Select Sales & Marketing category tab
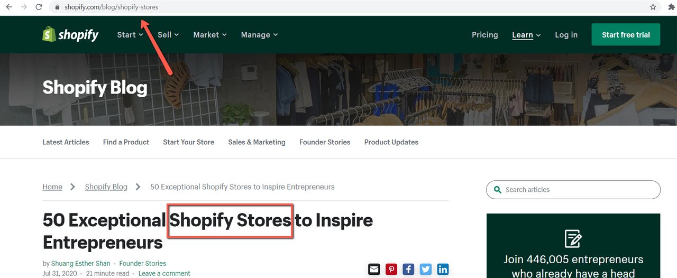This screenshot has width=677, height=278. pos(257,142)
